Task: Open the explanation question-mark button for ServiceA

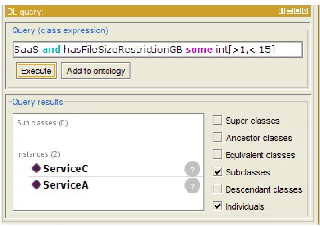Action: pyautogui.click(x=192, y=185)
